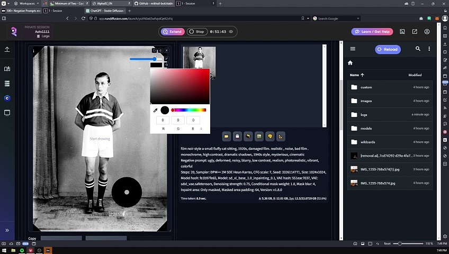
Task: Search files with the magnifier icon
Action: [x=418, y=49]
